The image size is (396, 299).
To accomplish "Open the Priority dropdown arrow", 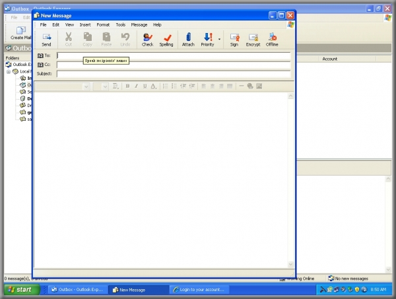I will (219, 39).
